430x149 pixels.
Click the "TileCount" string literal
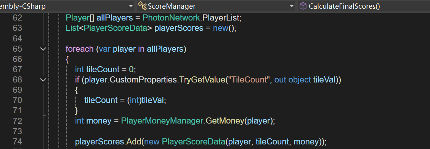point(250,80)
